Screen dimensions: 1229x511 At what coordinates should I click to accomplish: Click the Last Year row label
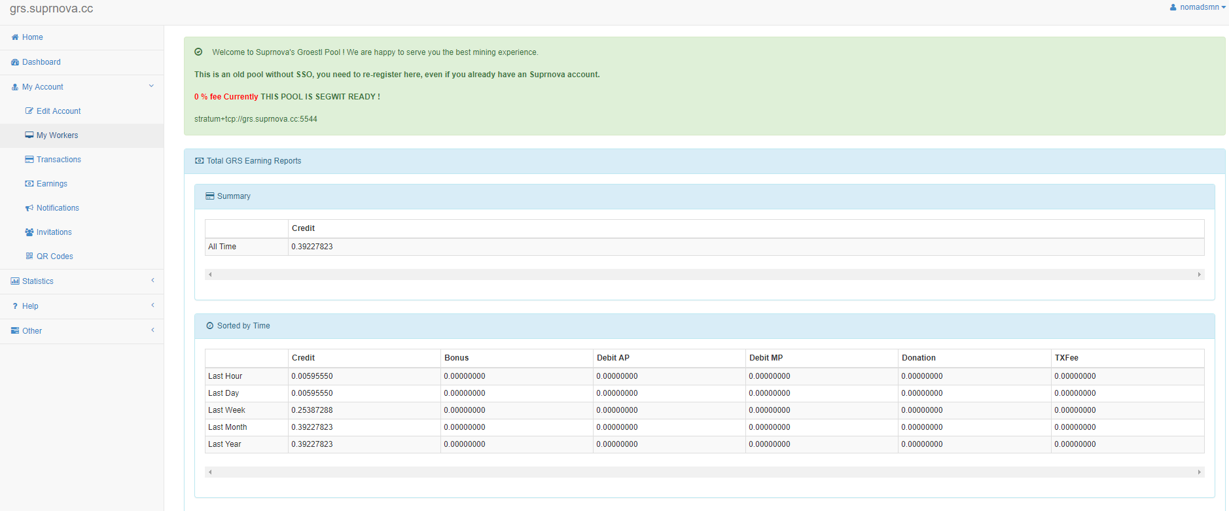pos(224,444)
